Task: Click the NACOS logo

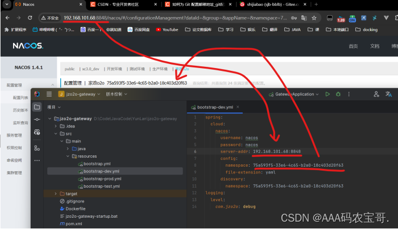Action: click(x=28, y=46)
